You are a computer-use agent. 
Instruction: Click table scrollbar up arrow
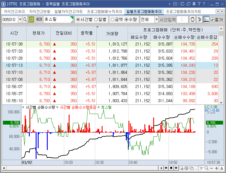(221, 29)
